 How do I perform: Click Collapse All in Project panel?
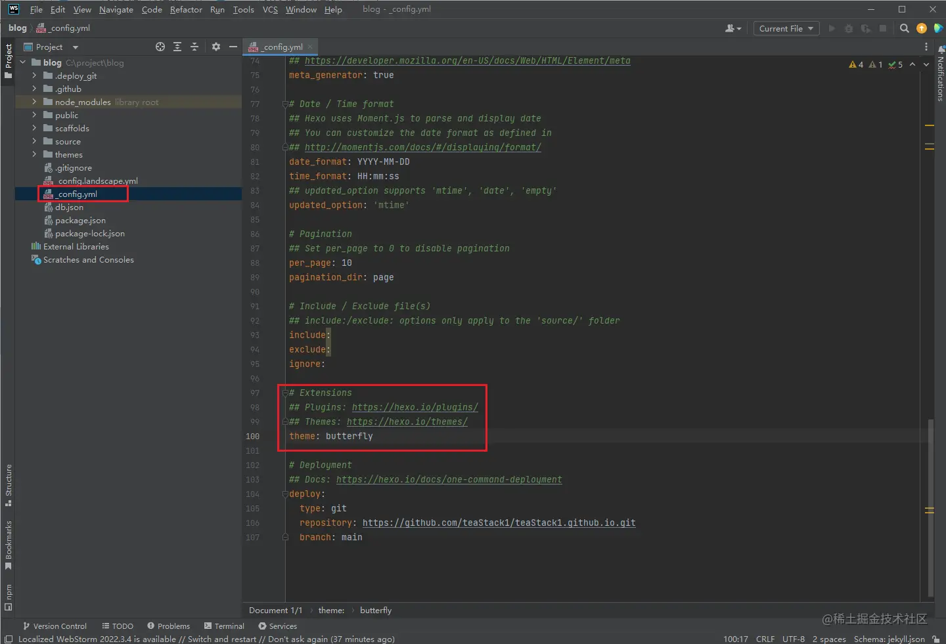point(194,47)
